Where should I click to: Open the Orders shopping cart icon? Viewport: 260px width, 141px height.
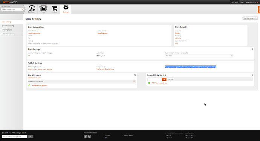[x=55, y=9]
